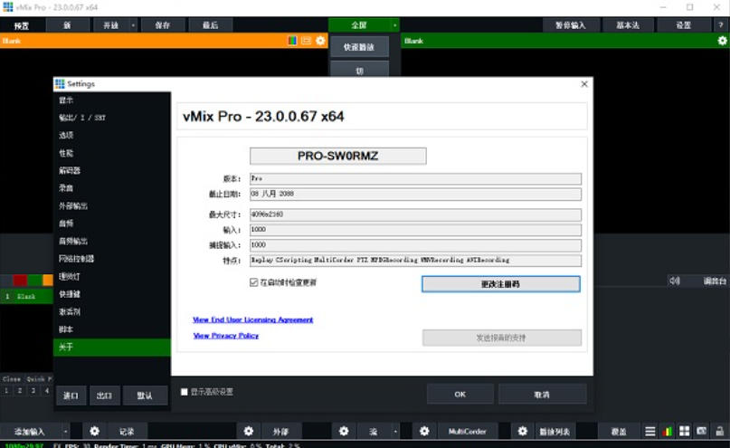
Task: Open the color bars icon on Blank preview
Action: (x=292, y=41)
